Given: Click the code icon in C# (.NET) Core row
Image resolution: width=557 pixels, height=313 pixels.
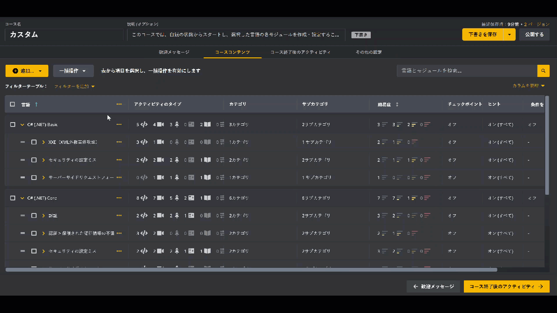Looking at the screenshot, I should tap(144, 198).
